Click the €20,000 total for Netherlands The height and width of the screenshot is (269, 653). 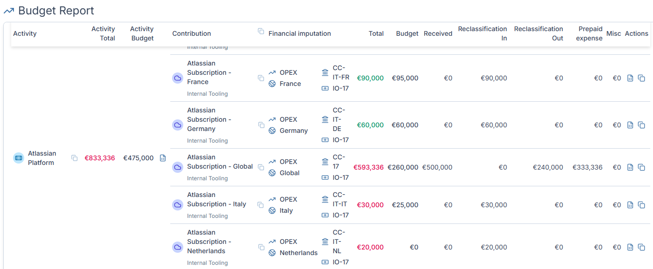(370, 247)
